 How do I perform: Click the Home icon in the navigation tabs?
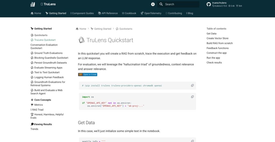pyautogui.click(x=32, y=13)
